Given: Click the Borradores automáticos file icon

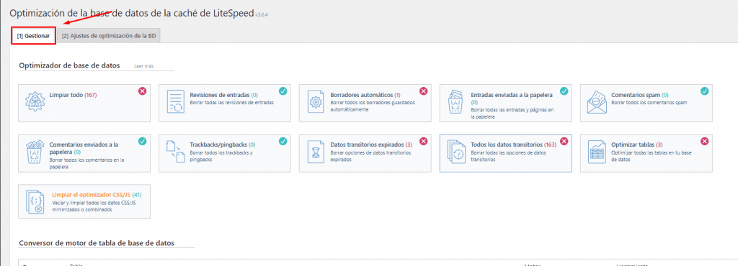Looking at the screenshot, I should 315,102.
